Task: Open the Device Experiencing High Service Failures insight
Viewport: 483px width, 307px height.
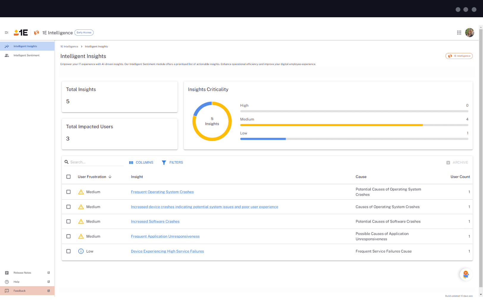Action: [x=167, y=251]
